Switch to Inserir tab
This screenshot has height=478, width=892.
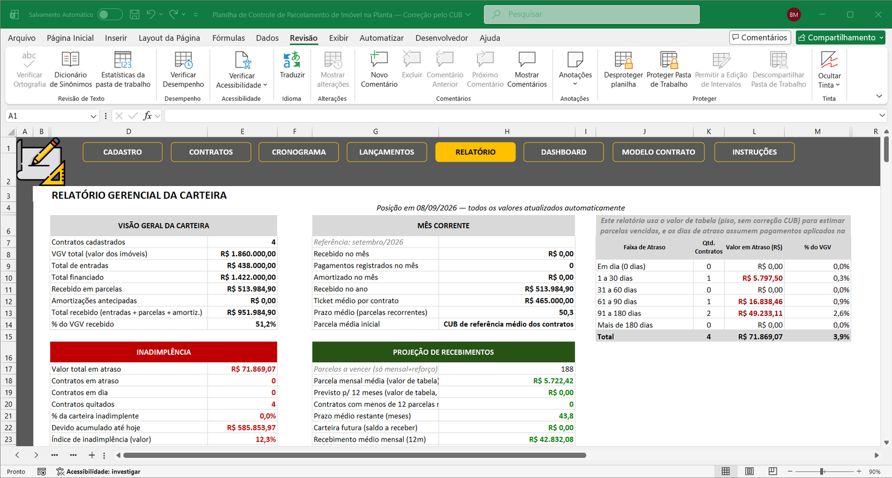(x=116, y=38)
